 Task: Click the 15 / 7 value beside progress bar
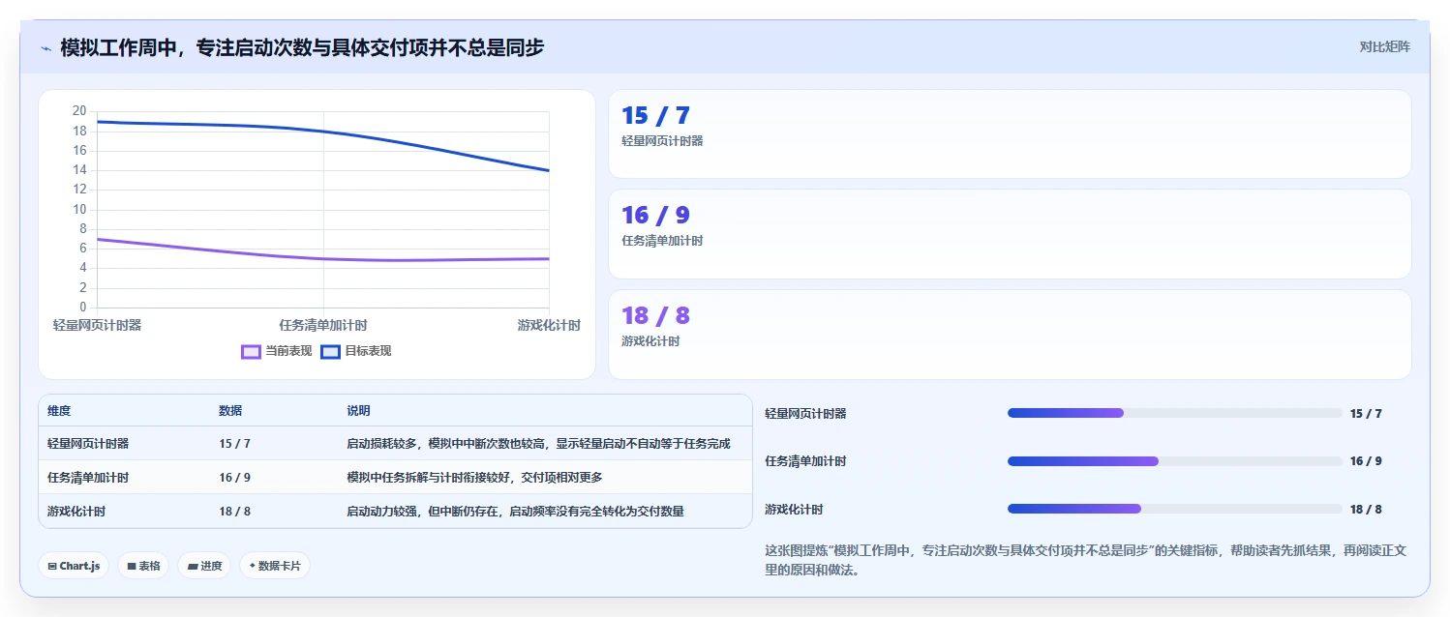click(x=1366, y=414)
